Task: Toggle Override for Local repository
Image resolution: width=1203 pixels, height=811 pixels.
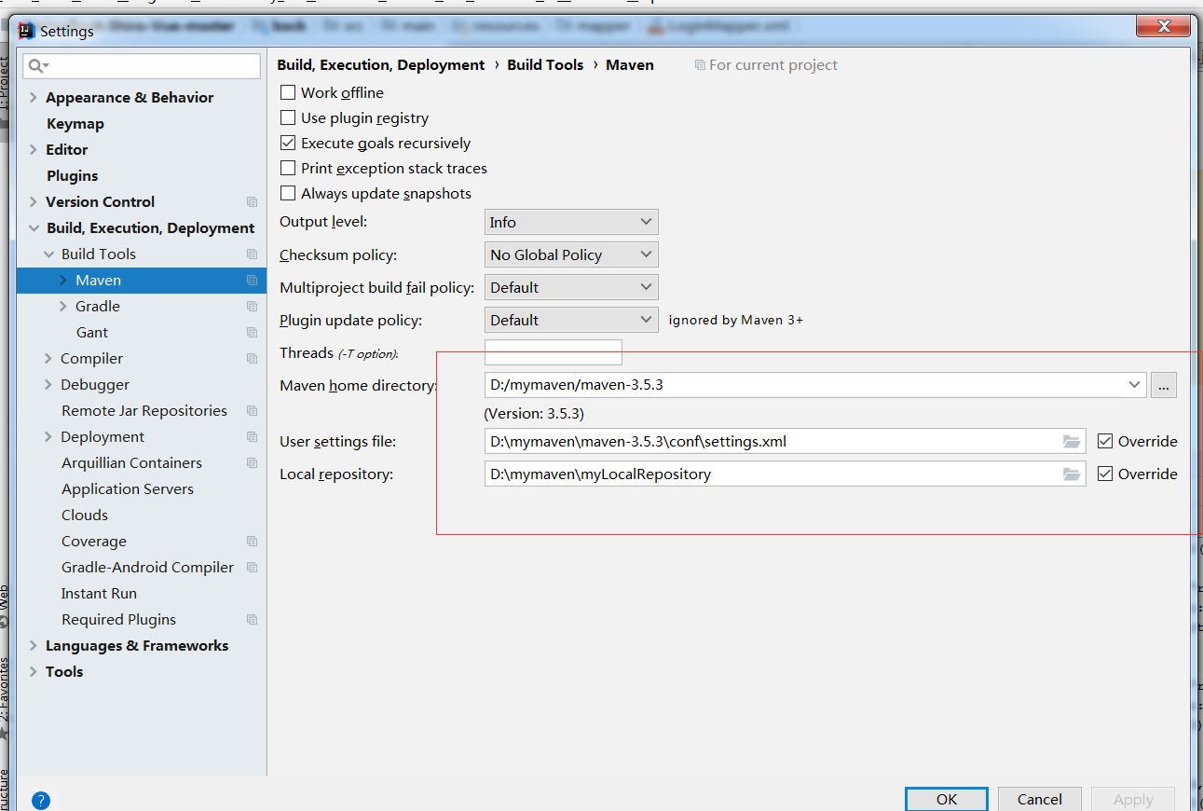Action: coord(1105,474)
